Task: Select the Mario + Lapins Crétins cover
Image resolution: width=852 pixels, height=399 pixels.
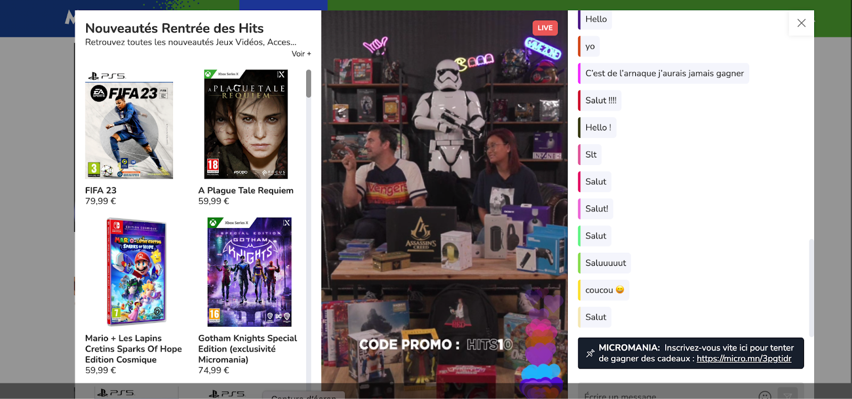Action: pyautogui.click(x=136, y=272)
